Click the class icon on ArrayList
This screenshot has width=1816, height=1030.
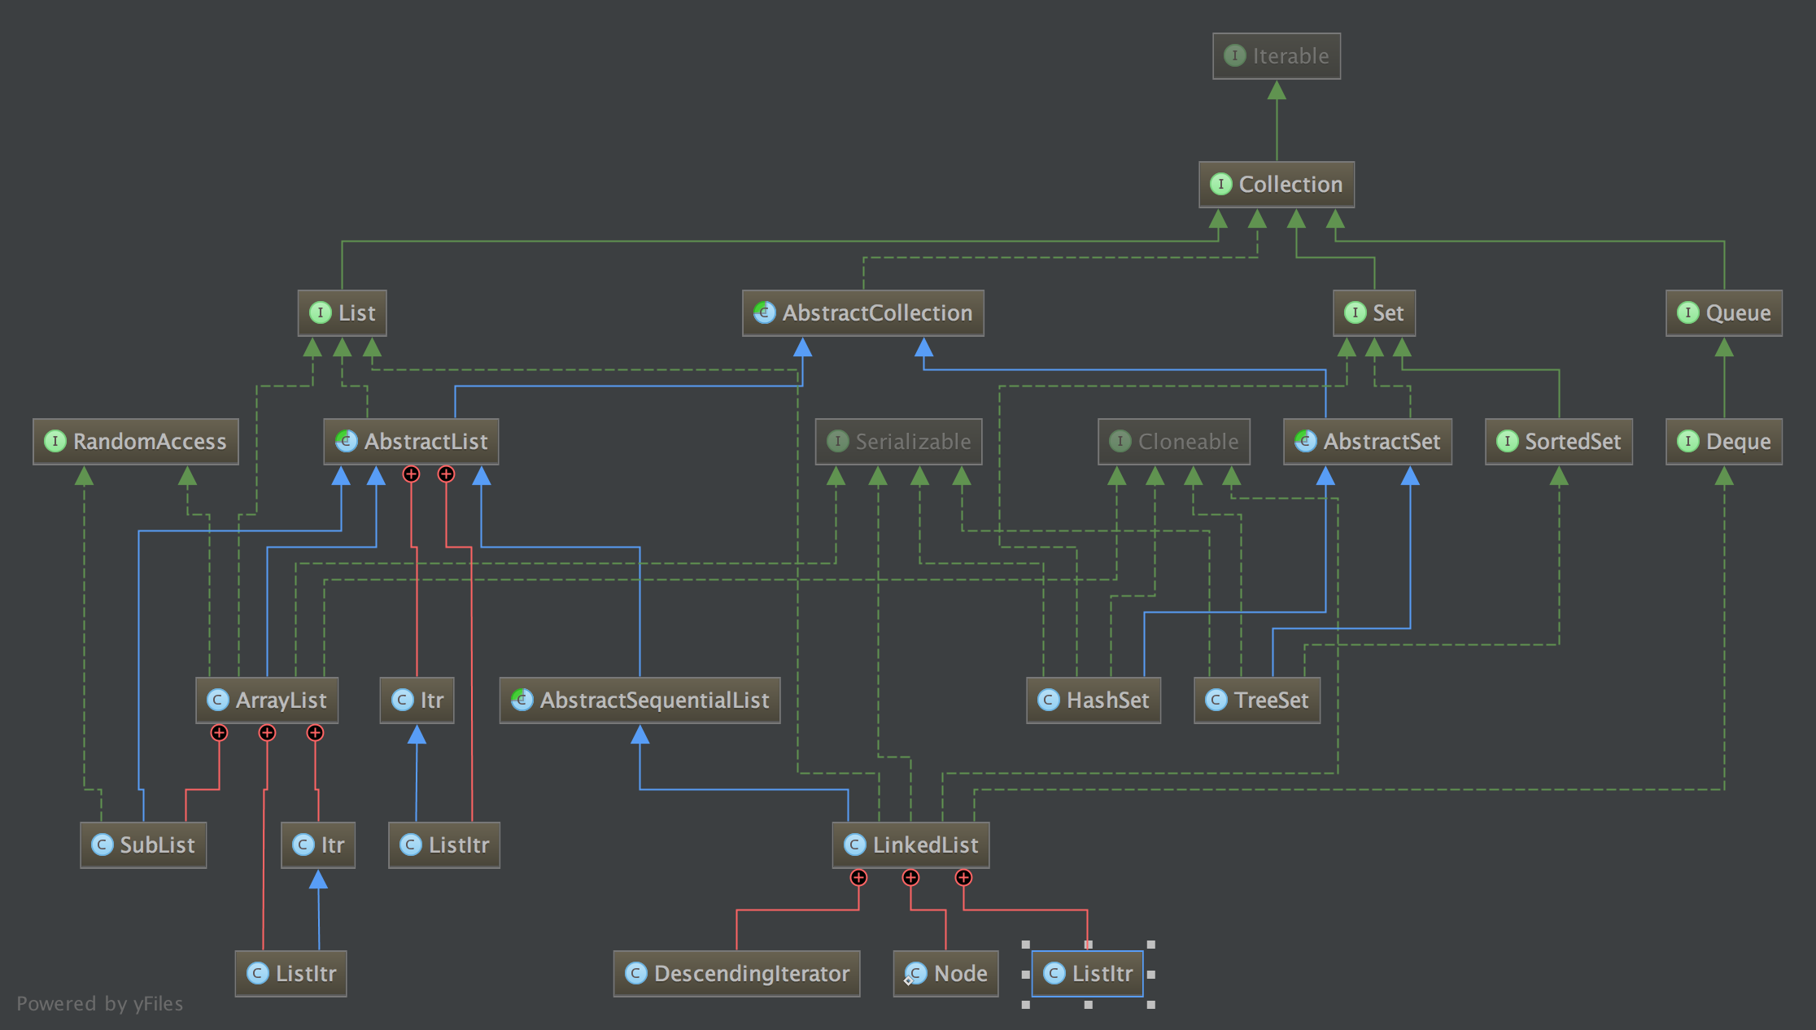[217, 700]
